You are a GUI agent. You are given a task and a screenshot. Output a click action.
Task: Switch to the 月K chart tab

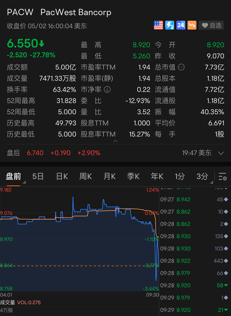coord(110,176)
